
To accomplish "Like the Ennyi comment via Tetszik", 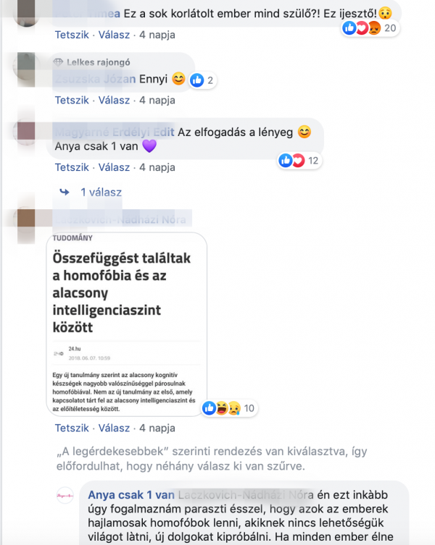I will pyautogui.click(x=72, y=100).
